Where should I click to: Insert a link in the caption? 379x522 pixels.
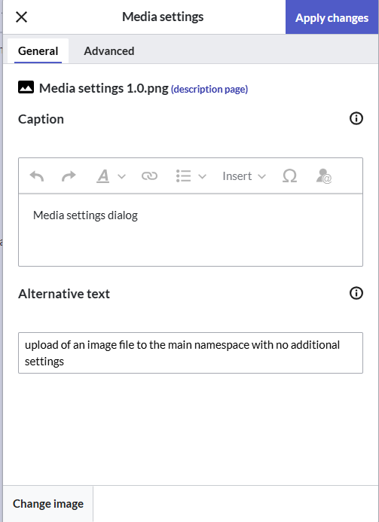click(x=149, y=176)
